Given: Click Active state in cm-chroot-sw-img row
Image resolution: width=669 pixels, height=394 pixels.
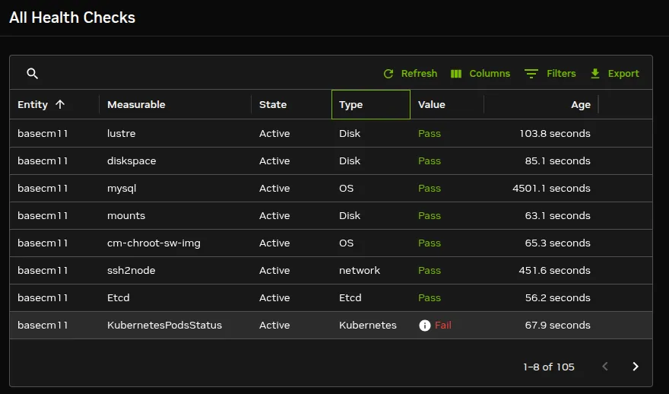Looking at the screenshot, I should tap(274, 243).
